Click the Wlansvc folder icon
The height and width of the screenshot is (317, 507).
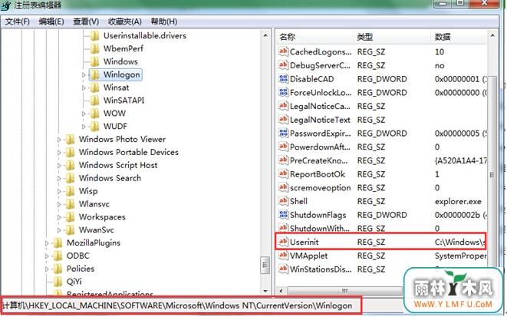coord(70,204)
